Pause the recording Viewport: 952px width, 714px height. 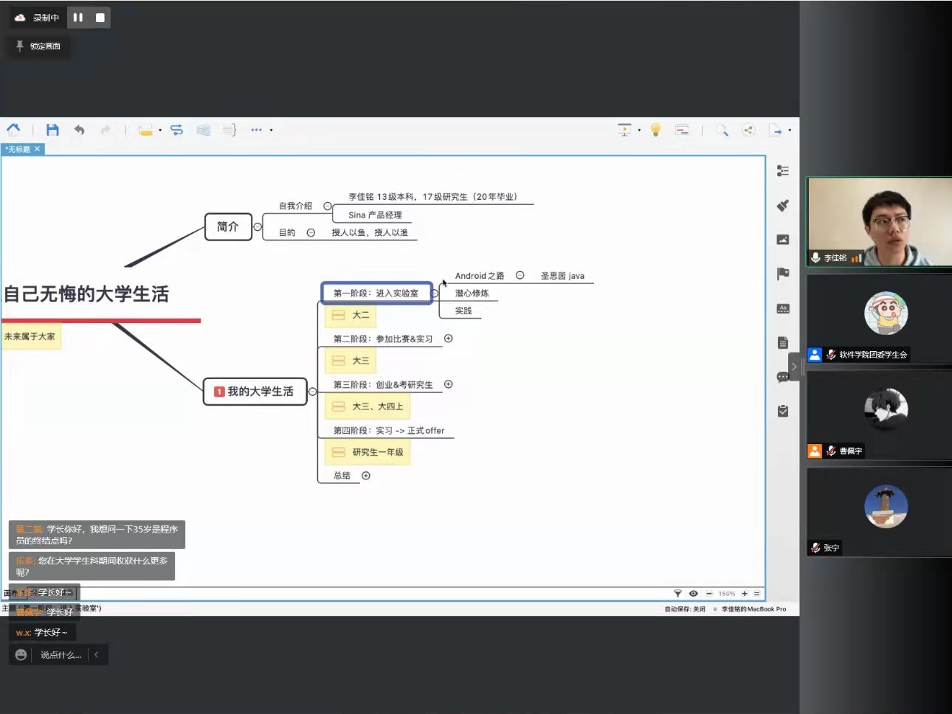78,17
